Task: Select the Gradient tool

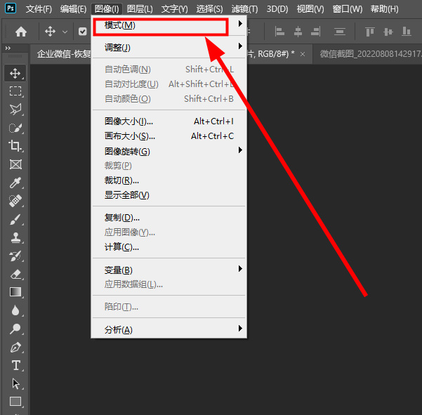Action: coord(15,292)
